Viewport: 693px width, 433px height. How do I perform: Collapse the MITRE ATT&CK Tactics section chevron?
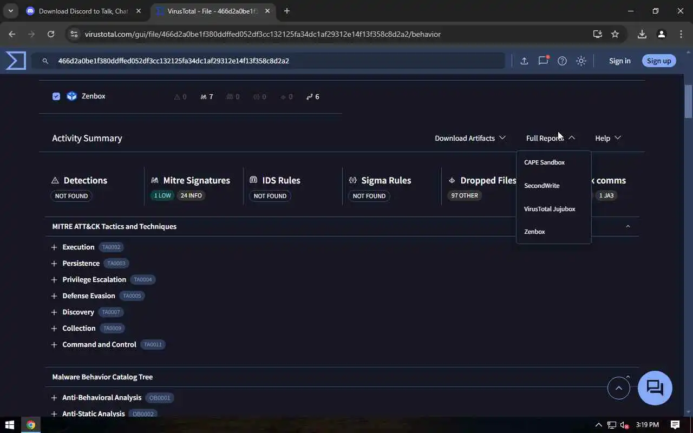628,226
